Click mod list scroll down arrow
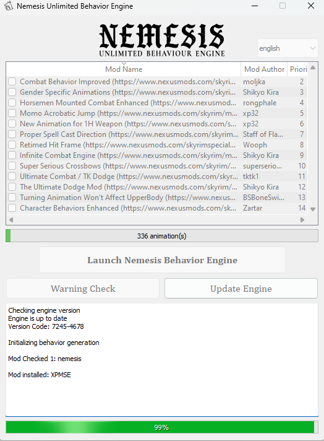This screenshot has width=324, height=441. [313, 209]
